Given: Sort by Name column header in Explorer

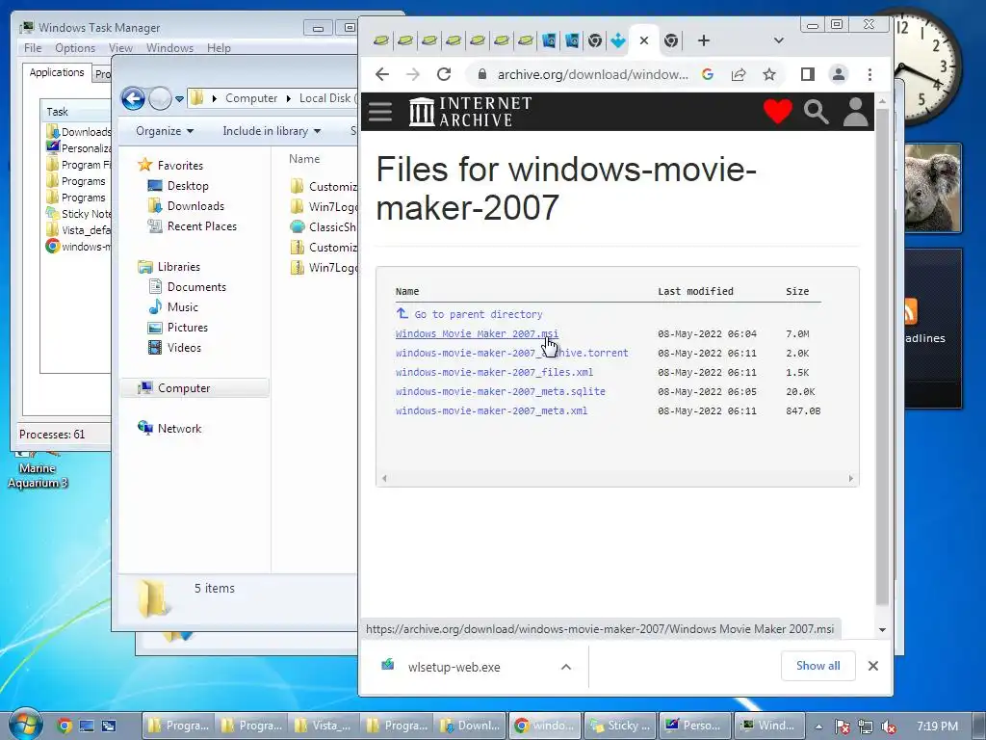Looking at the screenshot, I should pyautogui.click(x=304, y=159).
